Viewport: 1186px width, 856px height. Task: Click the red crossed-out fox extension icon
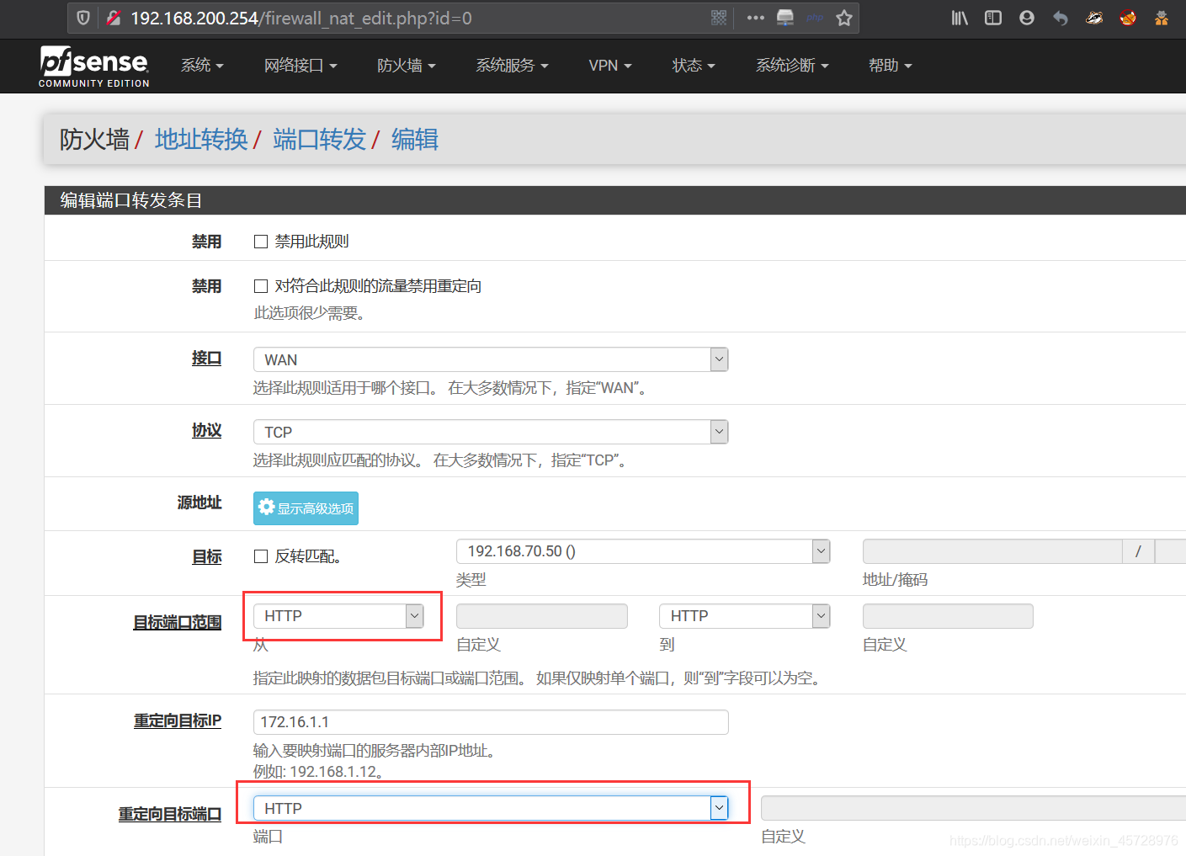[1128, 18]
